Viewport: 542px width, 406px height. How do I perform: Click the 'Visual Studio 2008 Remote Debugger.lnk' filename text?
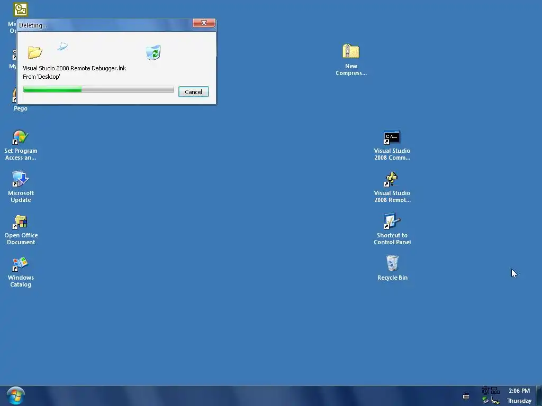click(x=74, y=68)
